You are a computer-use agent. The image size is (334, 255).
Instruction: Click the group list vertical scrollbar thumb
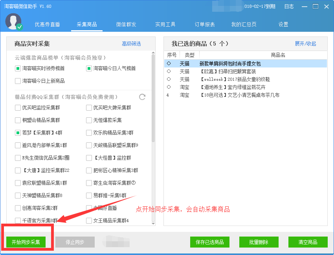coord(153,98)
